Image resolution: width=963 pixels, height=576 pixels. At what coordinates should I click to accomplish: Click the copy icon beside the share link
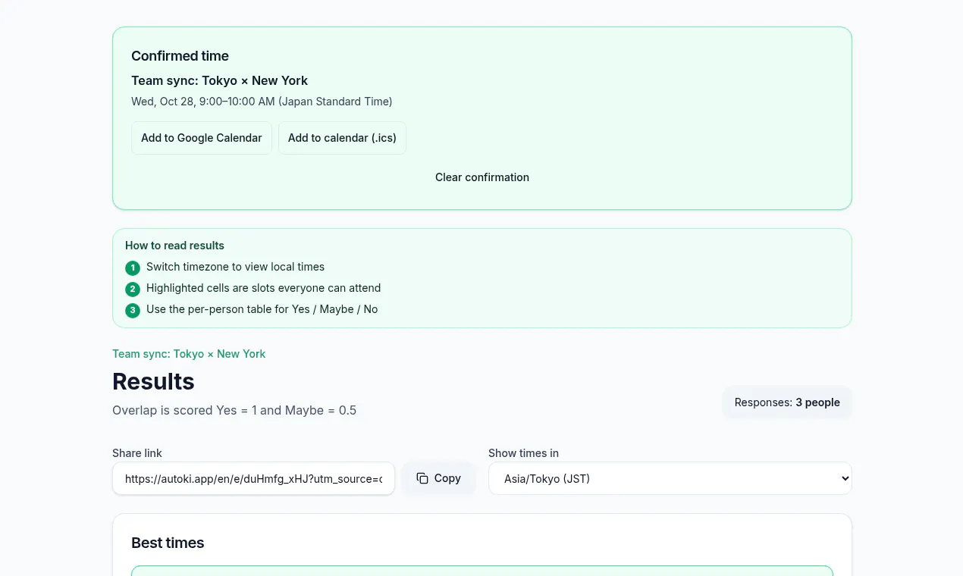click(x=422, y=478)
